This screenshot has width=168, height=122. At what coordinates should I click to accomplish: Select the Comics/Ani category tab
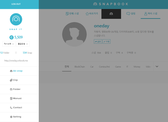pyautogui.click(x=104, y=67)
